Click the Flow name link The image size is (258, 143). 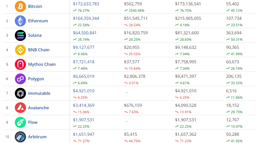click(33, 122)
